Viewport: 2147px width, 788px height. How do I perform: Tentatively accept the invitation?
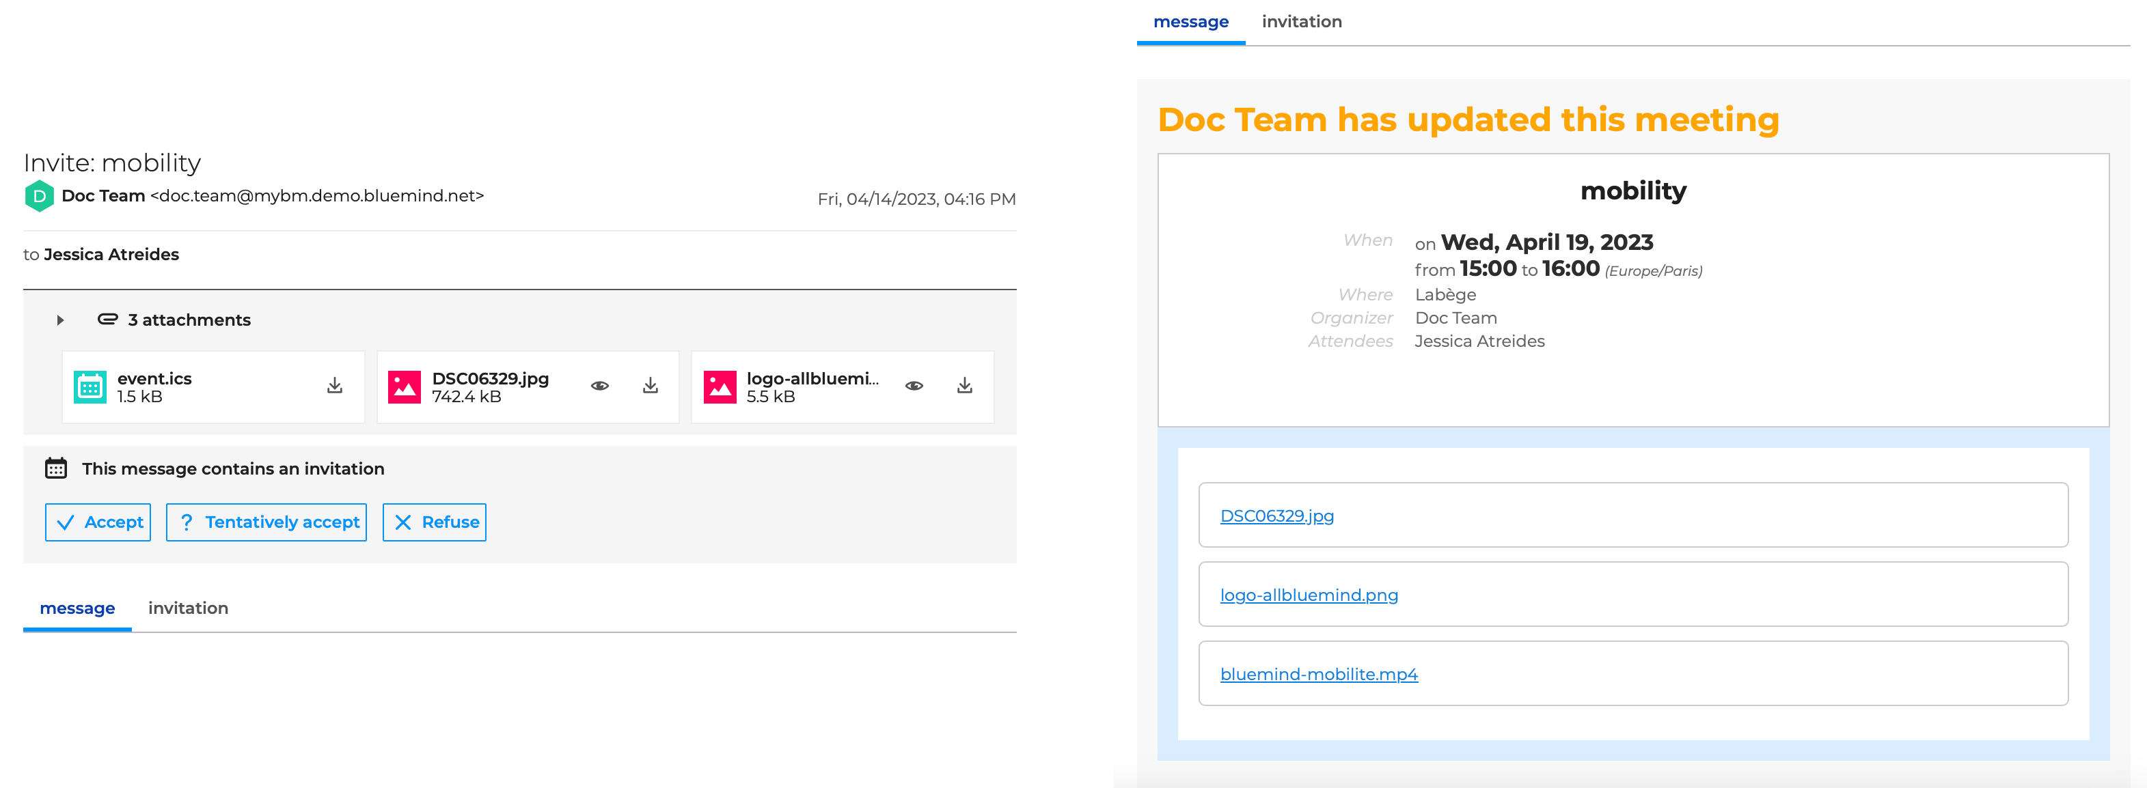[266, 522]
